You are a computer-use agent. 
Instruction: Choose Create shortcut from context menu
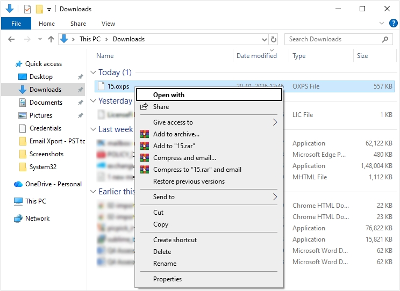pos(209,240)
